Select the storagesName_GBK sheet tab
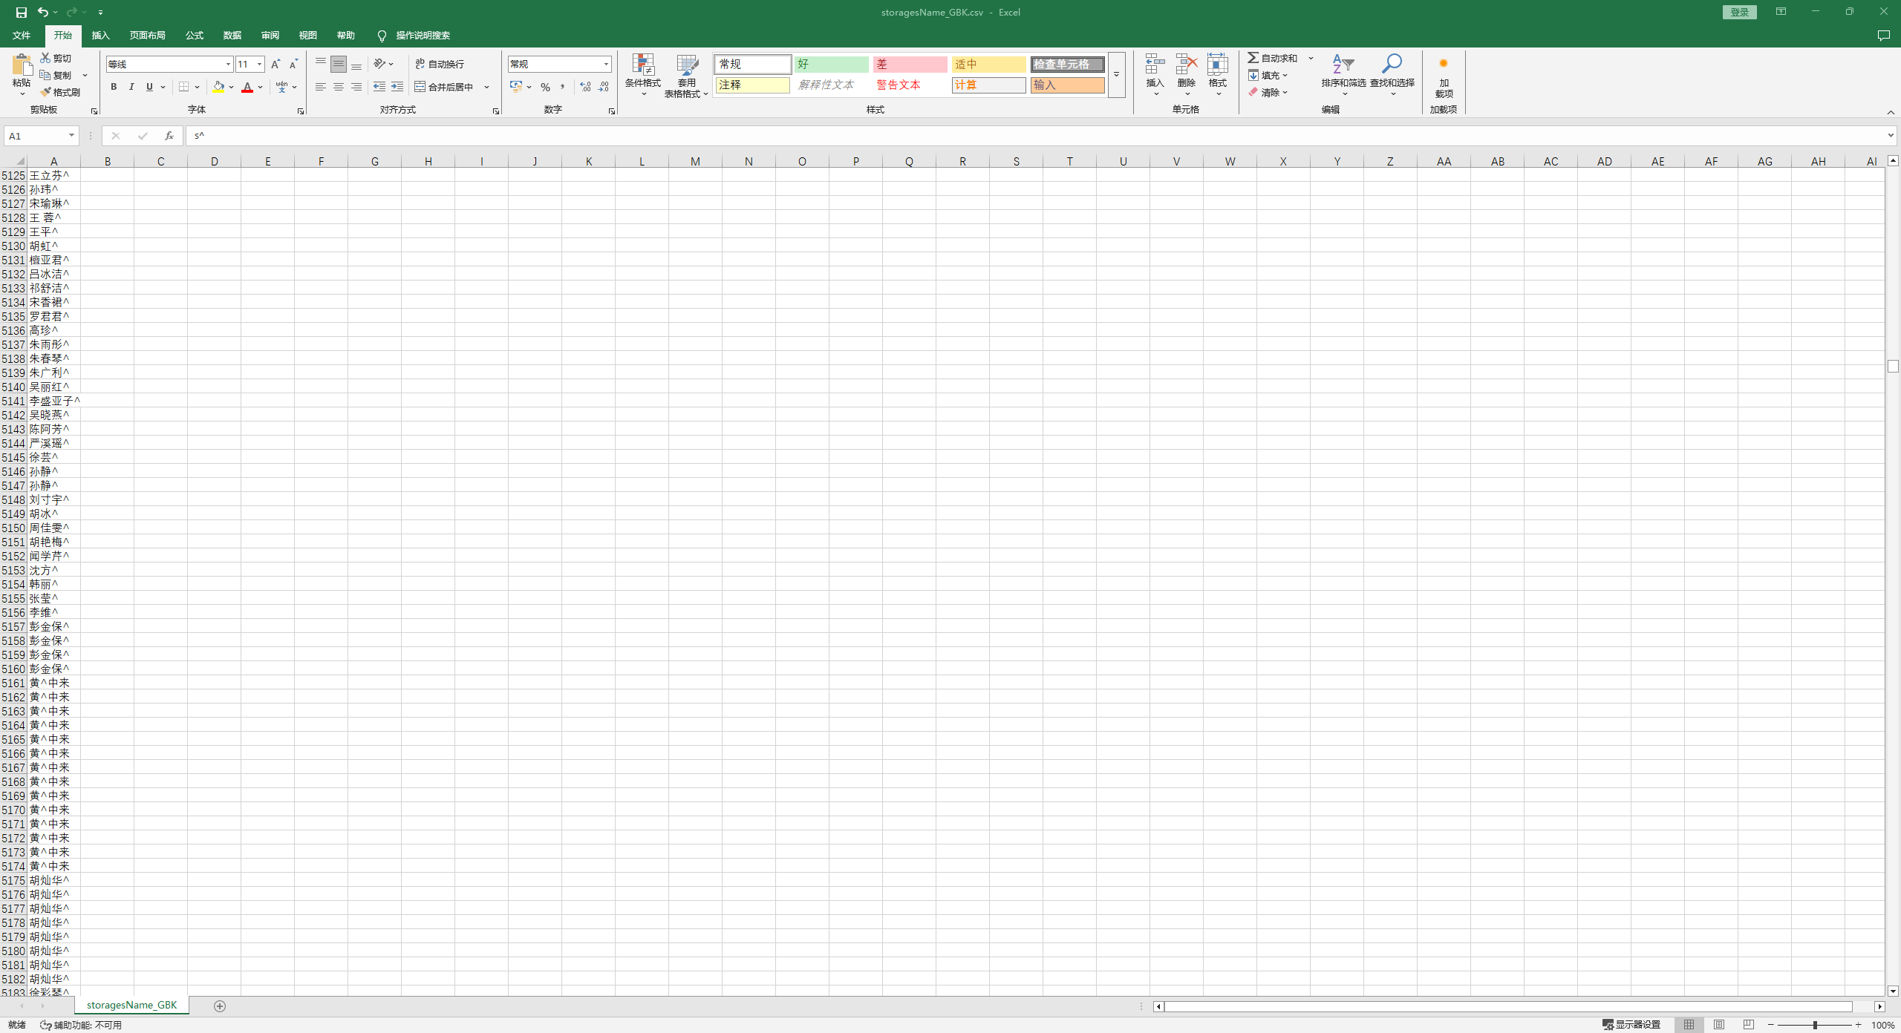 tap(131, 1005)
